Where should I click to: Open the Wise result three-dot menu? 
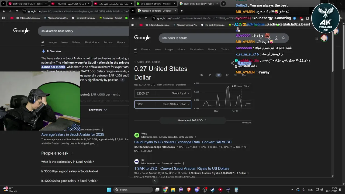point(195,137)
